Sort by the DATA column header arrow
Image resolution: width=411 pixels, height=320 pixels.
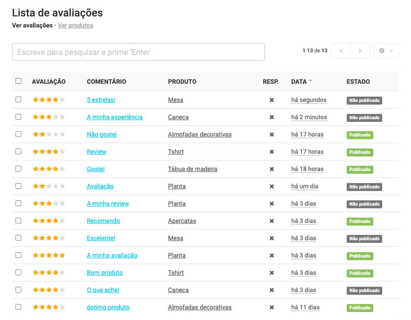point(310,81)
